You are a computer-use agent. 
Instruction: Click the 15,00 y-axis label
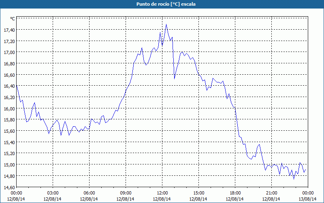coord(9,165)
